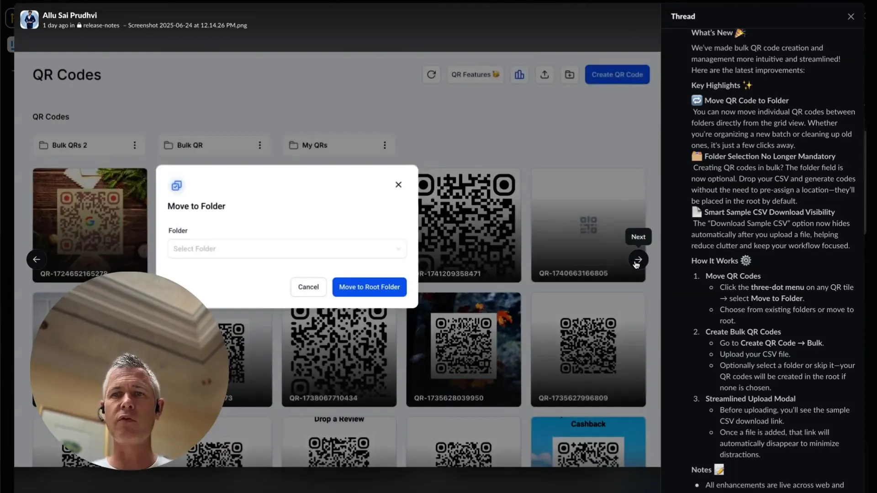Click the Streamlined Upload Modal list item
The image size is (877, 493).
[750, 399]
